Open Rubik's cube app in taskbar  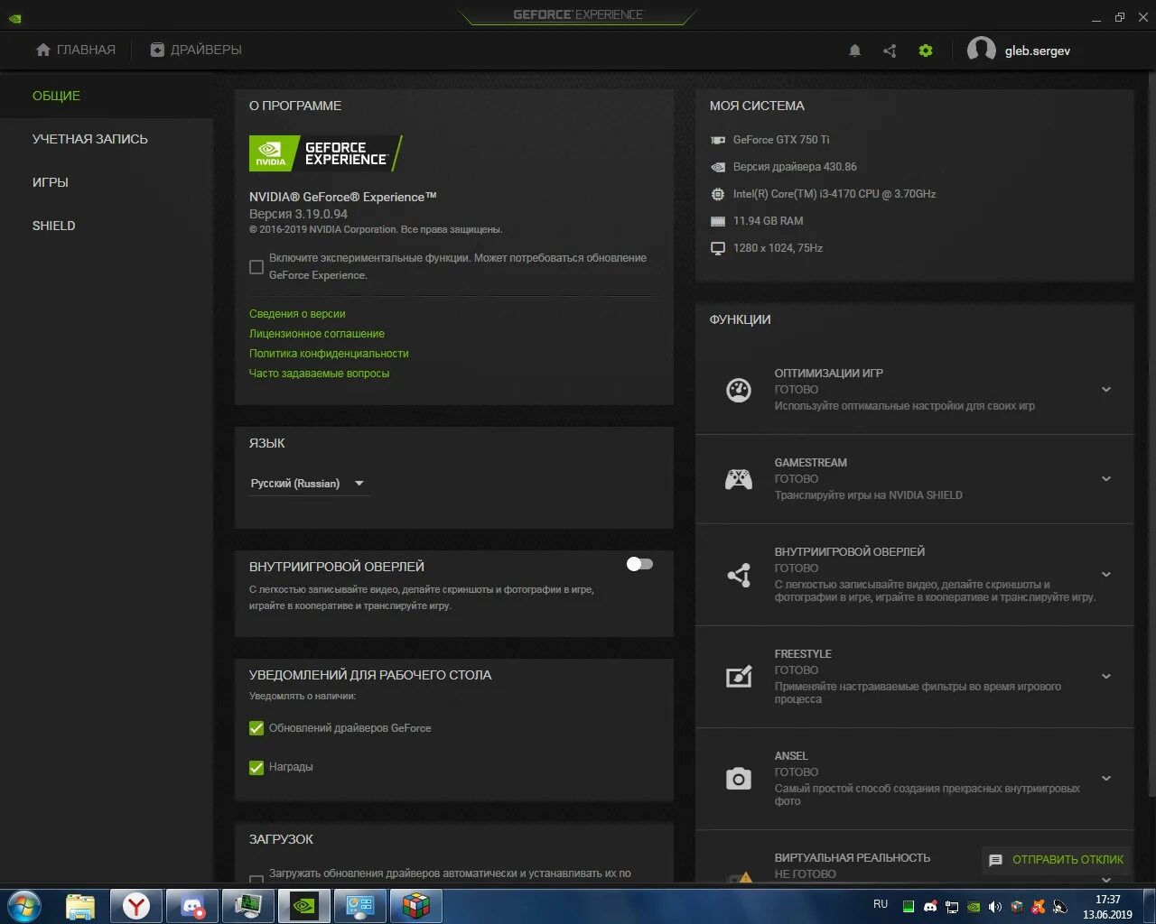[x=416, y=905]
